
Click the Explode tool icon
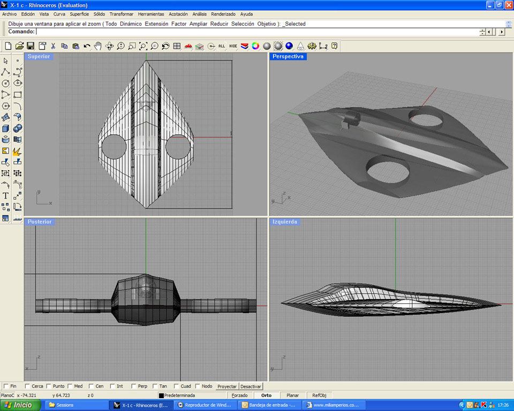(17, 151)
